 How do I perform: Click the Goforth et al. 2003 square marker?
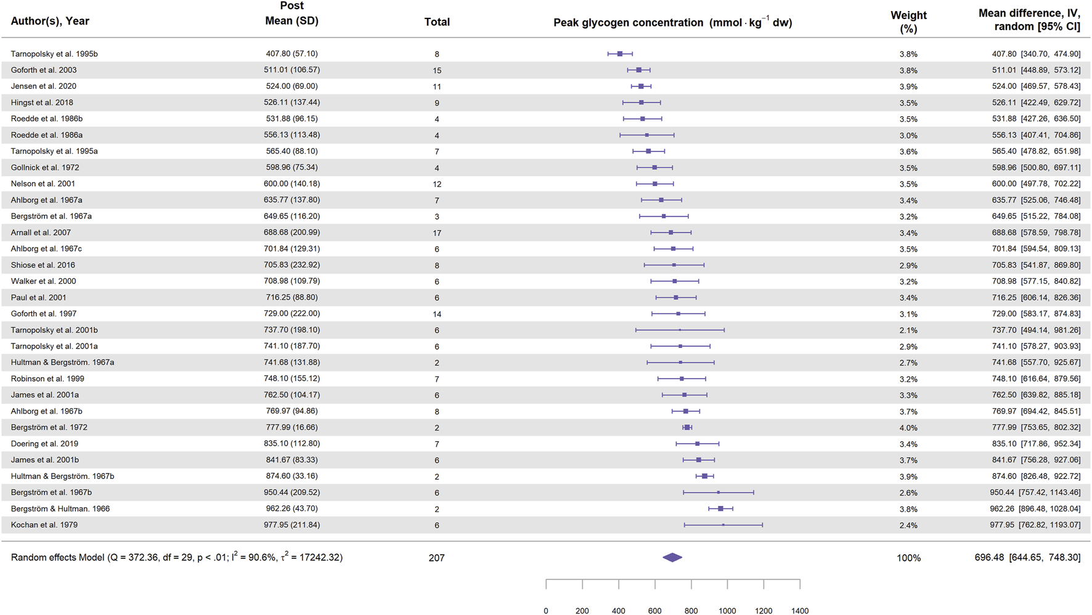(x=638, y=70)
